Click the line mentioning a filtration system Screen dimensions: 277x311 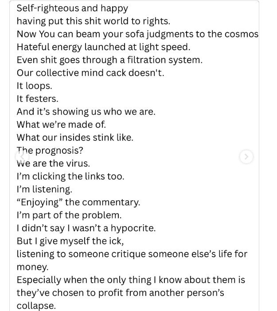109,60
